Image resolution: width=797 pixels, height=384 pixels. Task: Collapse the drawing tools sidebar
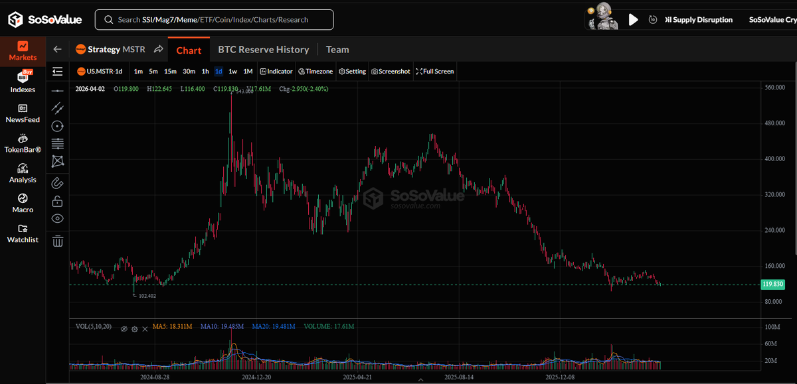click(58, 71)
